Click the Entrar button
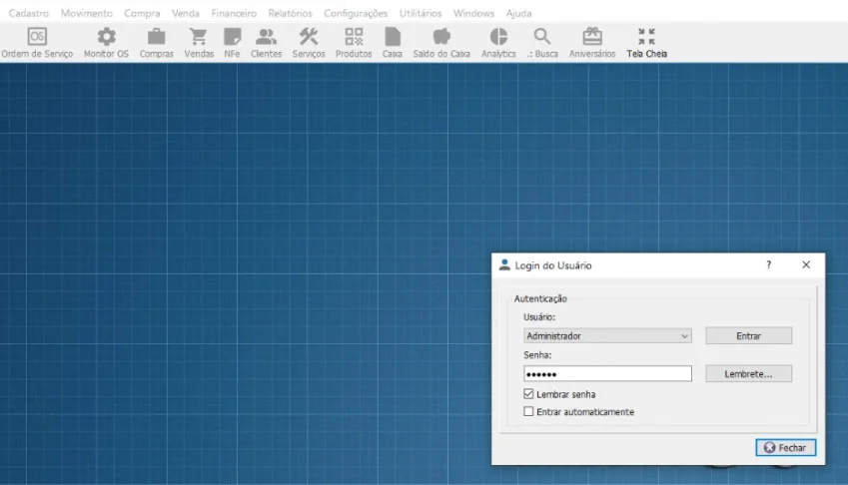 click(x=748, y=336)
